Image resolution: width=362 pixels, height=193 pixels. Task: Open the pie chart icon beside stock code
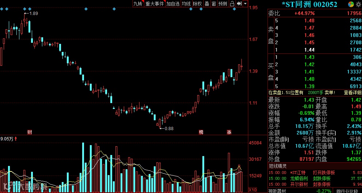click(x=351, y=4)
